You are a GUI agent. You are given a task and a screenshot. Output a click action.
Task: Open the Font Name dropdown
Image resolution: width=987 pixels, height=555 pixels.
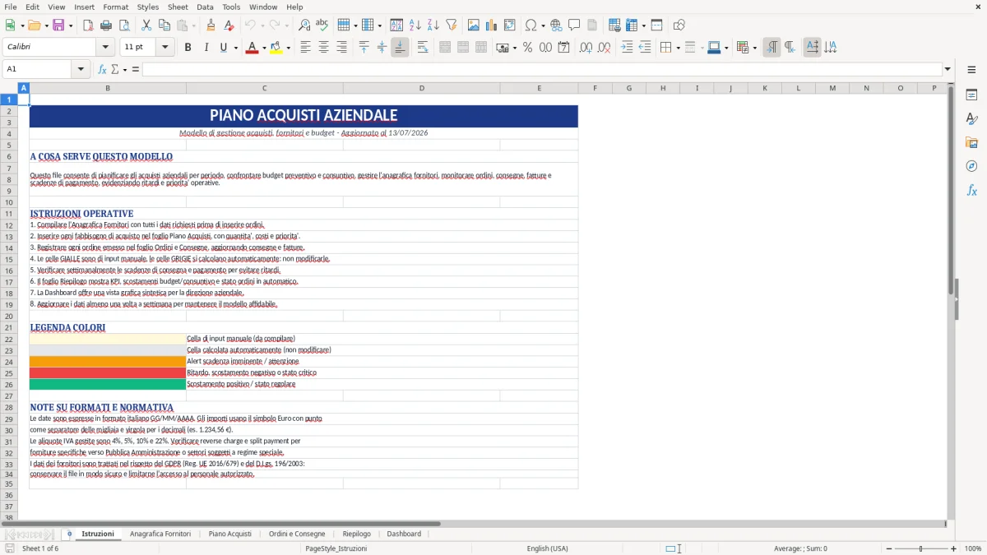pyautogui.click(x=104, y=48)
